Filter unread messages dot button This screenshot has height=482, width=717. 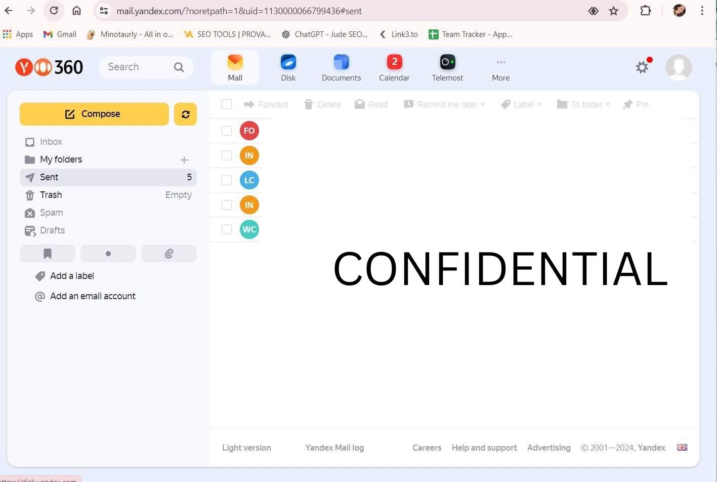point(108,254)
